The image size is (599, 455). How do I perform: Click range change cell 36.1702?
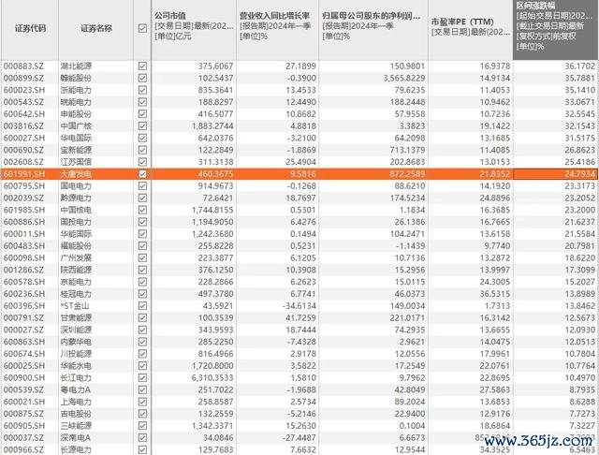(580, 66)
